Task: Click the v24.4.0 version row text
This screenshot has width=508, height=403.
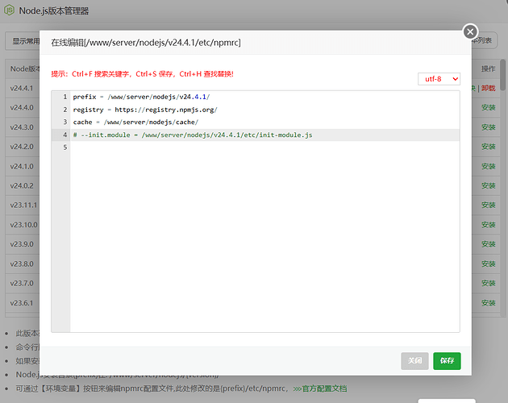Action: click(22, 107)
